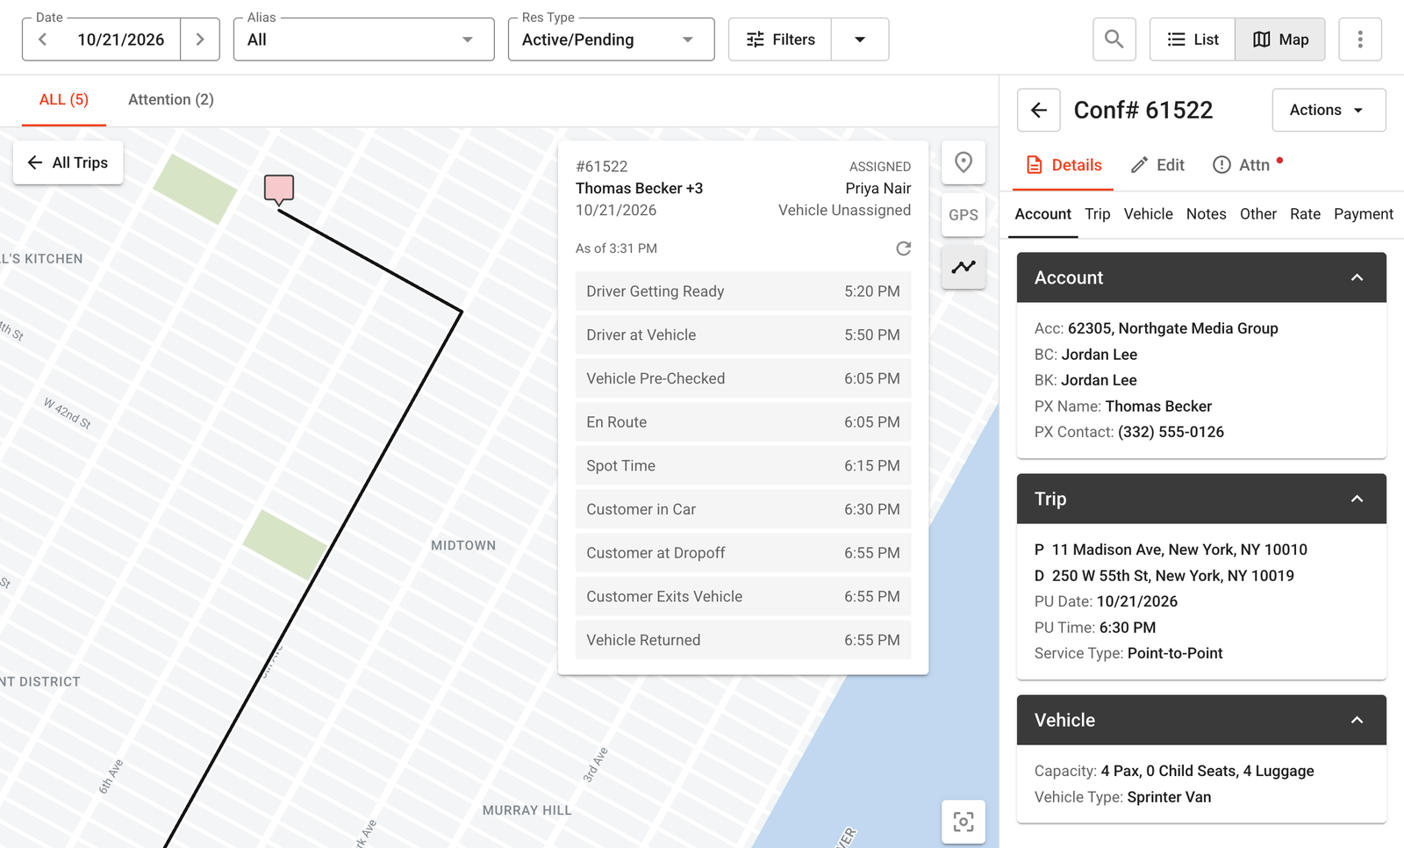This screenshot has width=1404, height=848.
Task: Go to next date arrow
Action: [x=200, y=40]
